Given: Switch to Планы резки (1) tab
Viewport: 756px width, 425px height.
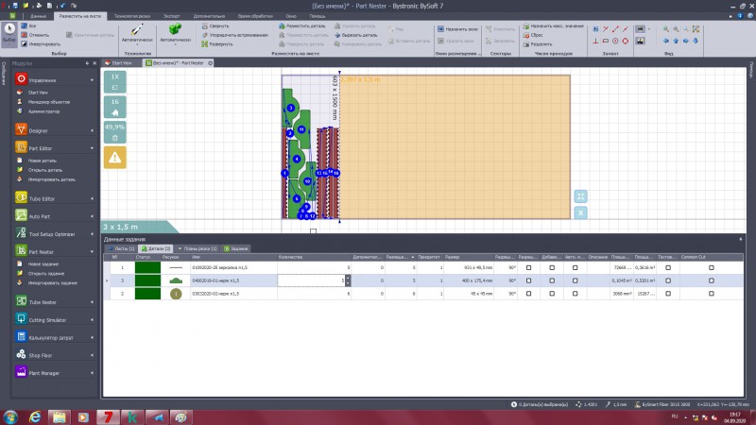Looking at the screenshot, I should coord(197,248).
